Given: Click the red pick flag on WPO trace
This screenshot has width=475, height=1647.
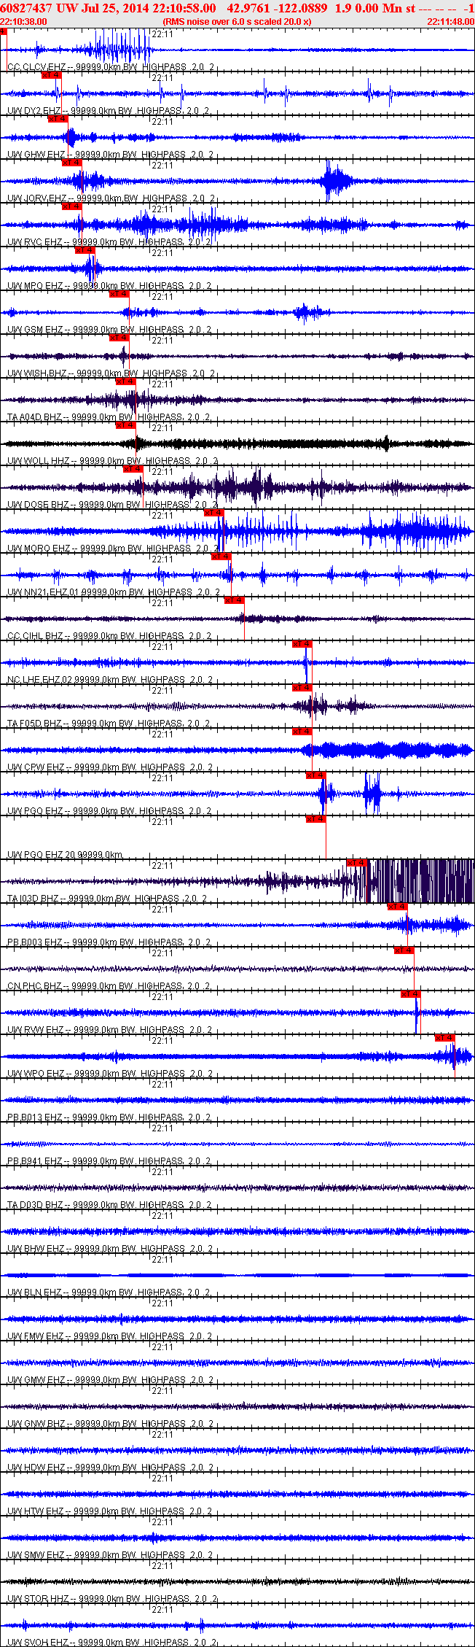Looking at the screenshot, I should 444,1038.
